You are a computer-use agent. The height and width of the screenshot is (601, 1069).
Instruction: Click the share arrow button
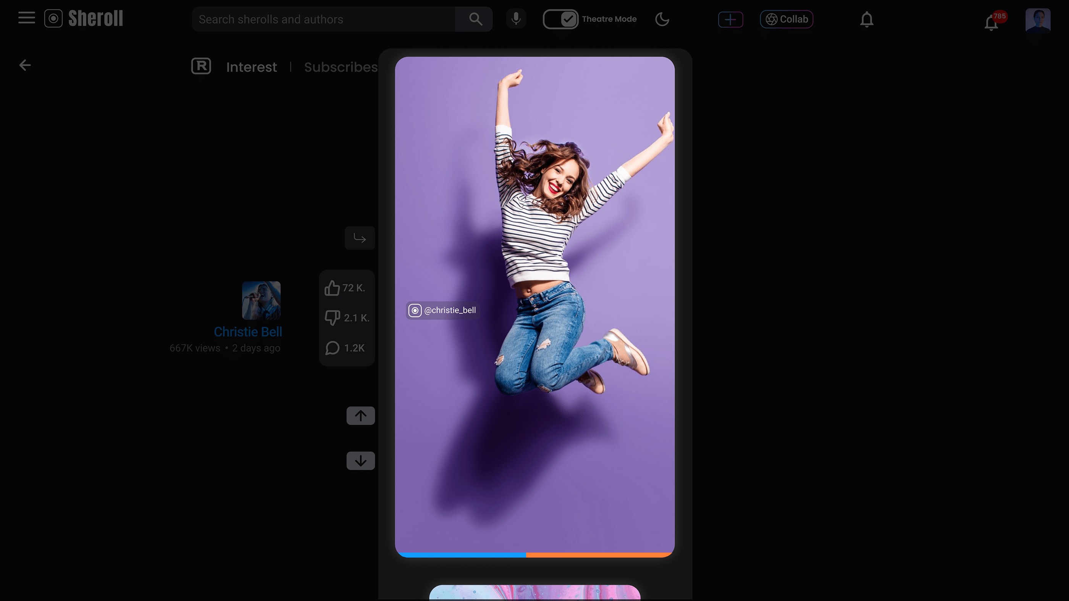coord(359,238)
